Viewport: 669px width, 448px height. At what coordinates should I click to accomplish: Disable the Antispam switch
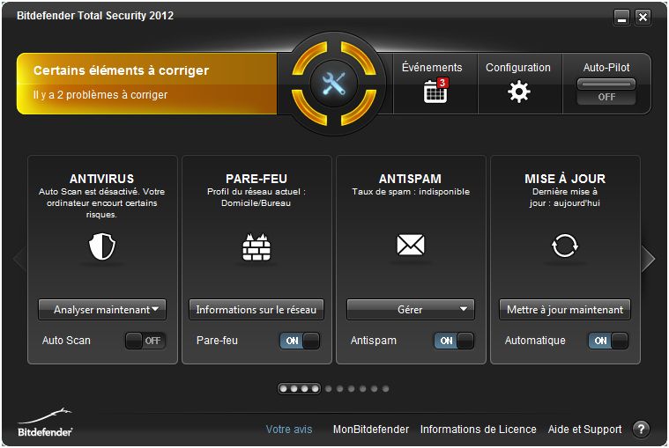(x=454, y=341)
